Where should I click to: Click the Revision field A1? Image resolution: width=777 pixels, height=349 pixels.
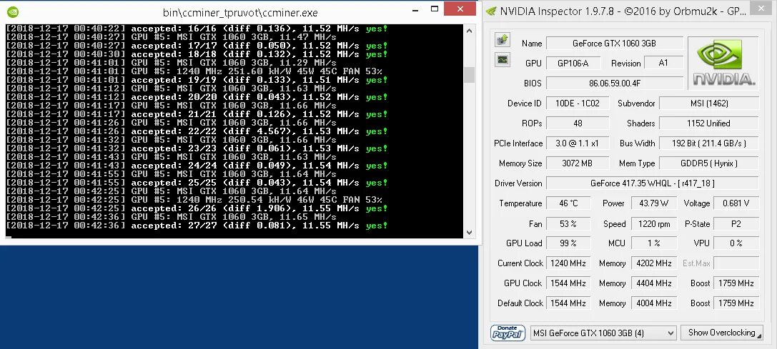(663, 64)
